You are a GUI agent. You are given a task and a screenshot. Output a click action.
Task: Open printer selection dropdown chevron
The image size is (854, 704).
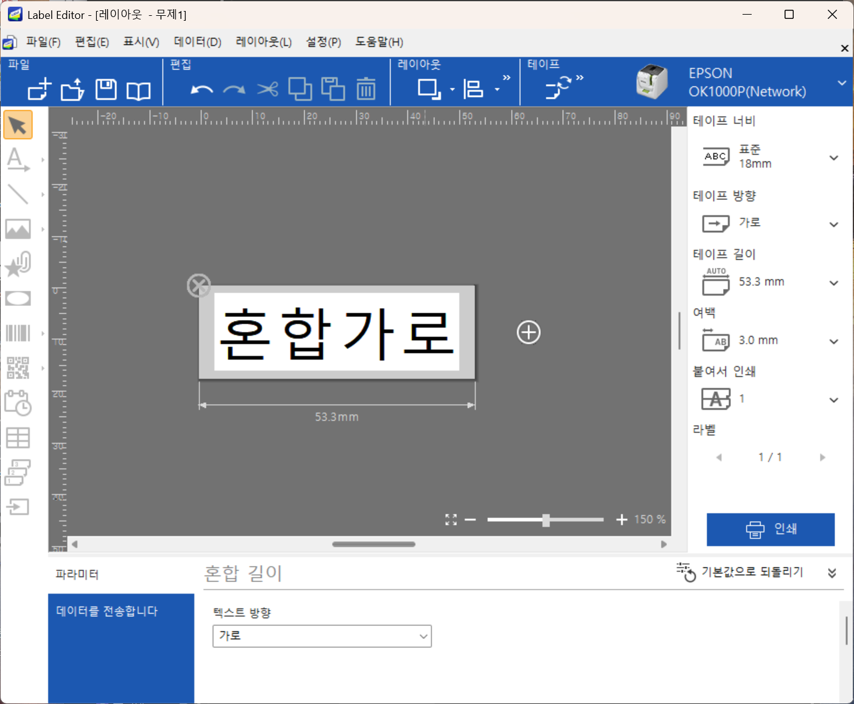842,83
